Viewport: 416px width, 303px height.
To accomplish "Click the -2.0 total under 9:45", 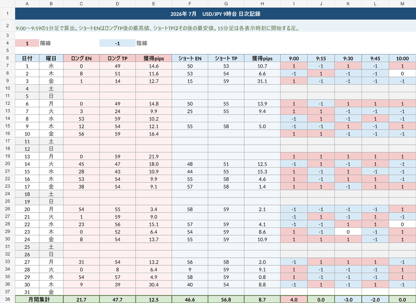I will [x=375, y=299].
